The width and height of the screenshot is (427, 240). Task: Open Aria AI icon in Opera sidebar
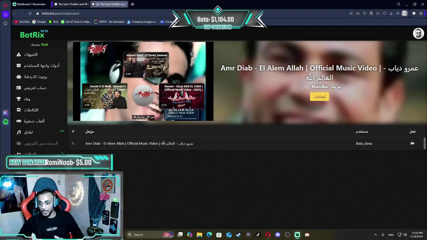[x=5, y=113]
